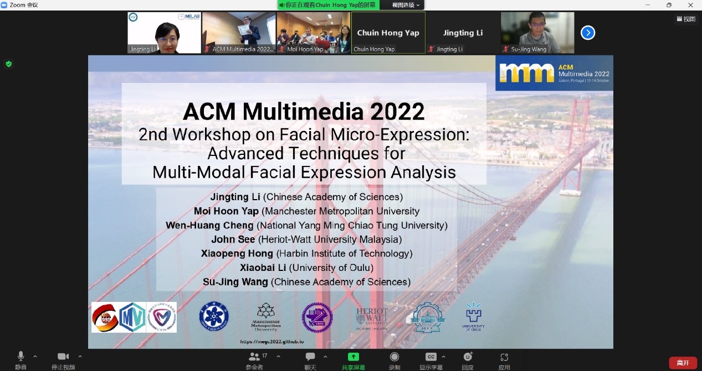Open the 视图 layout menu
This screenshot has height=371, width=702.
[686, 19]
